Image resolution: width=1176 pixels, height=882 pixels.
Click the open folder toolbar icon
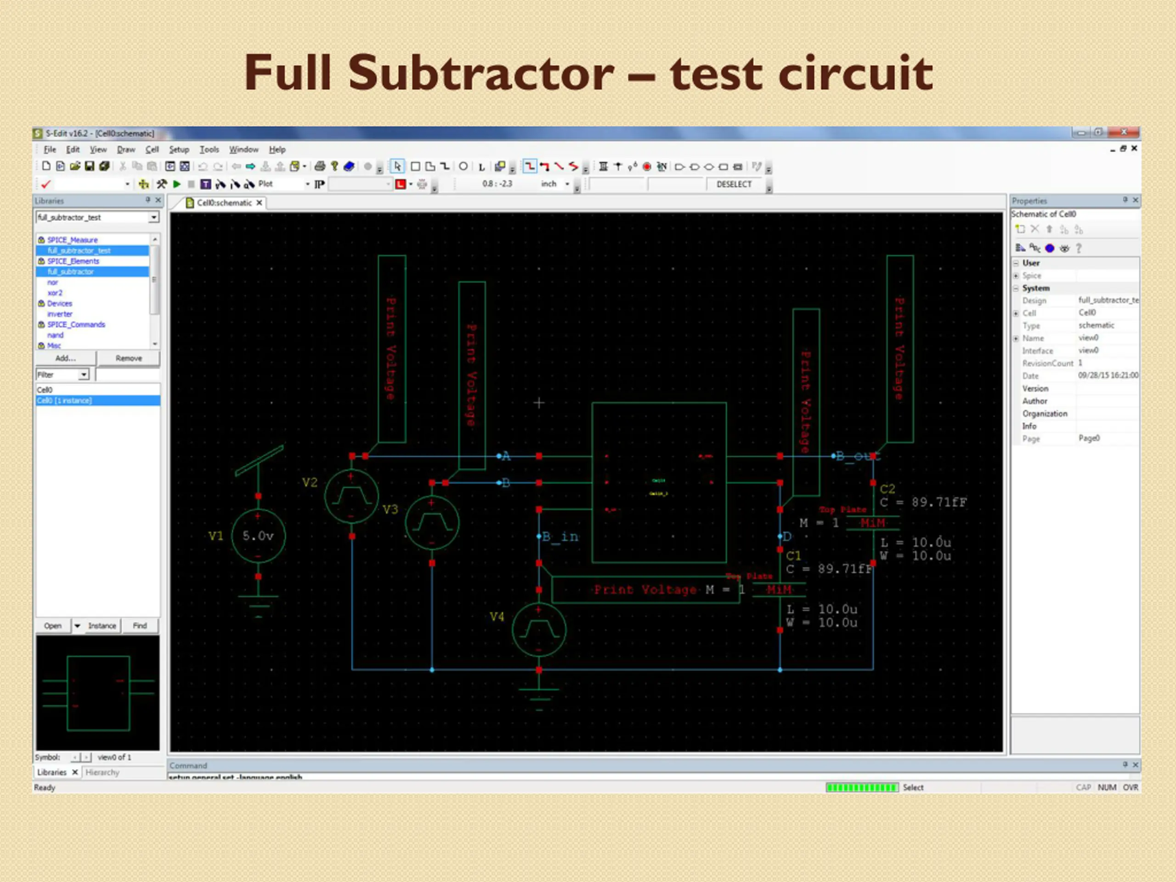(75, 166)
